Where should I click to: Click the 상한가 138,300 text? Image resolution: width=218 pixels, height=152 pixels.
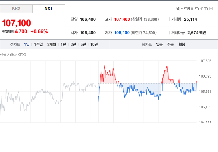145,19
